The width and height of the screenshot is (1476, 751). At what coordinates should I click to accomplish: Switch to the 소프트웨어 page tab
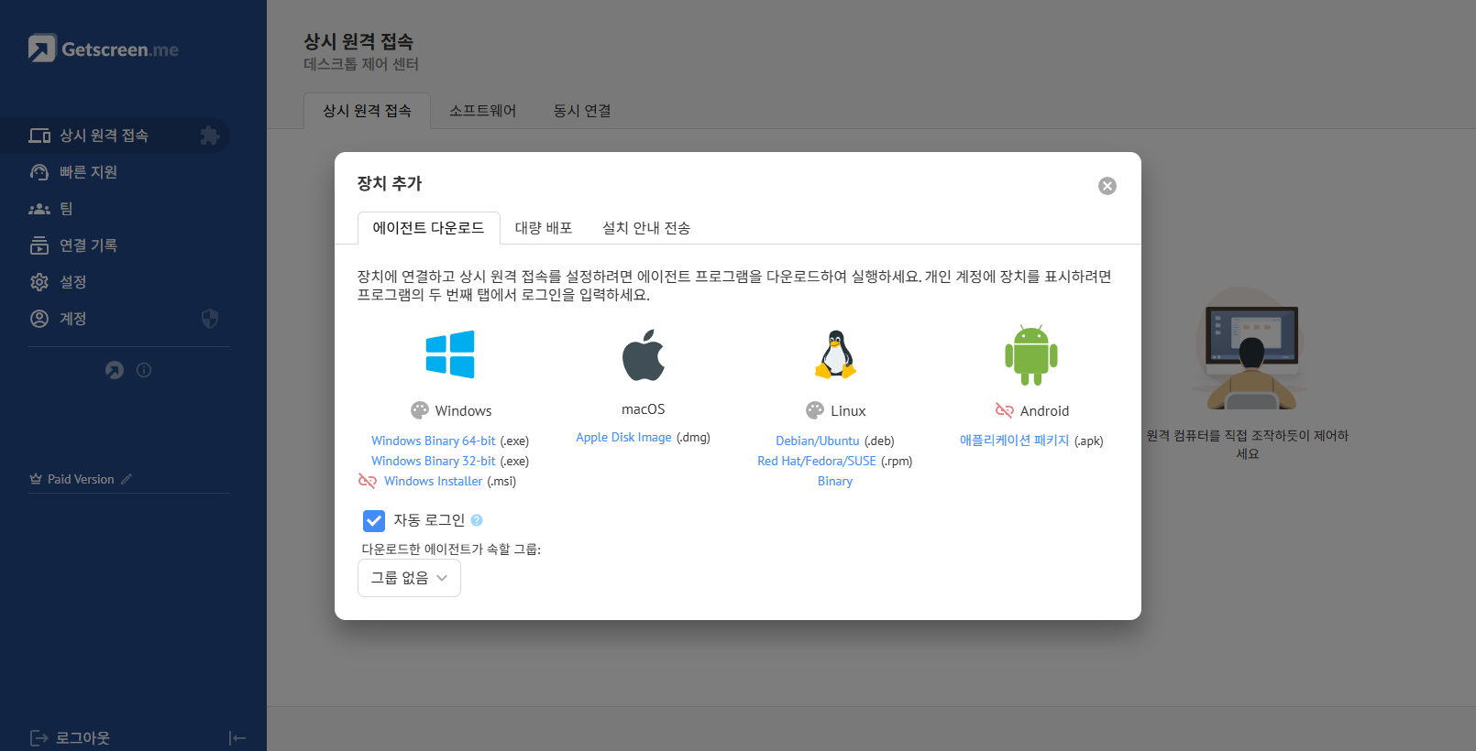click(x=482, y=111)
